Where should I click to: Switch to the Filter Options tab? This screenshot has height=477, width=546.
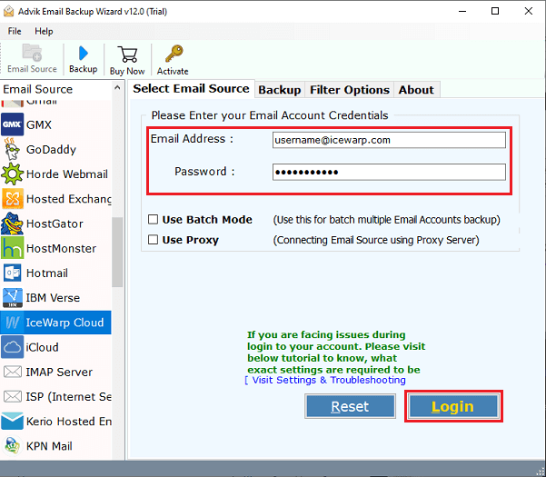tap(349, 90)
